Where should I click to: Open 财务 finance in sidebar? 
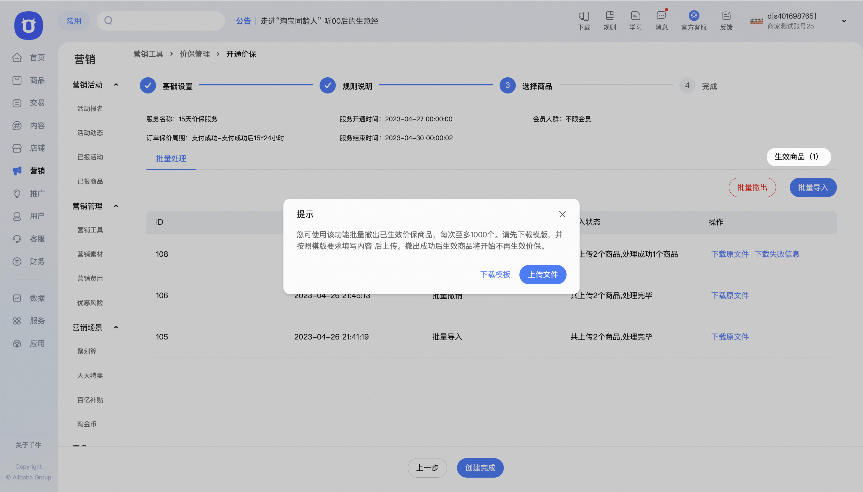(29, 261)
